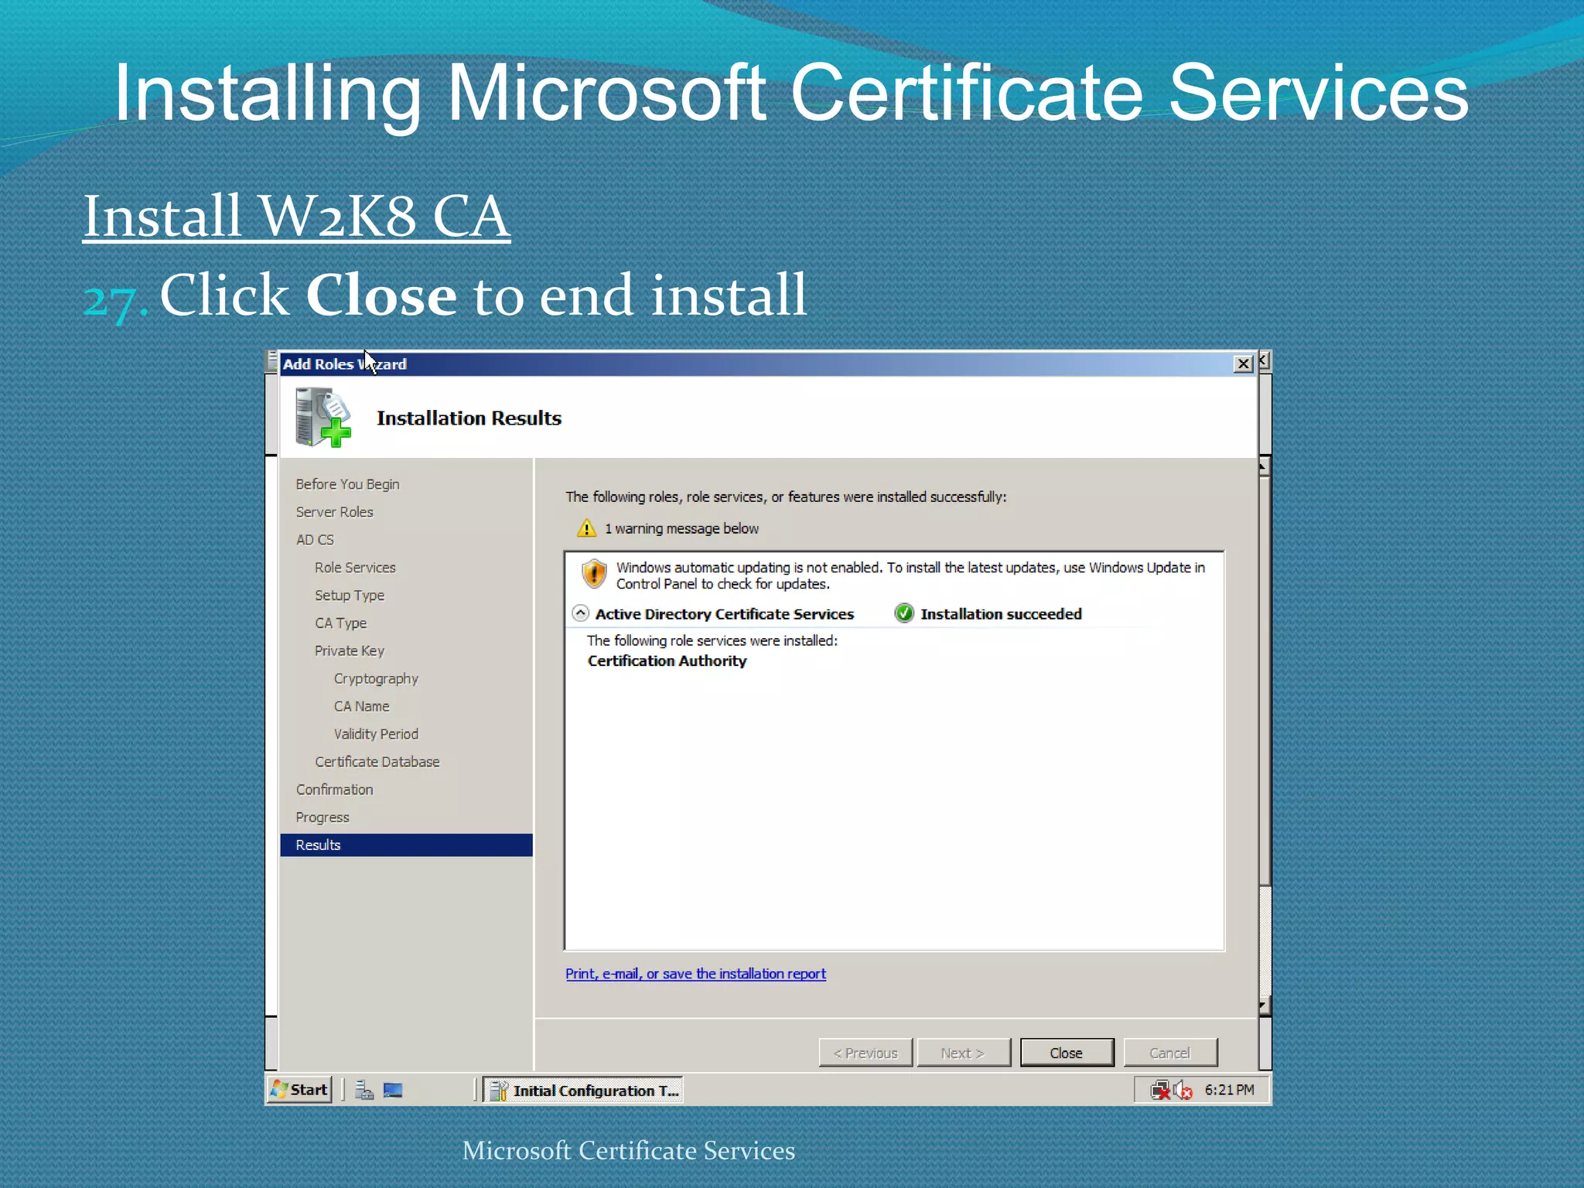The width and height of the screenshot is (1584, 1188).
Task: Click the grayed-out Cancel button
Action: pos(1170,1053)
